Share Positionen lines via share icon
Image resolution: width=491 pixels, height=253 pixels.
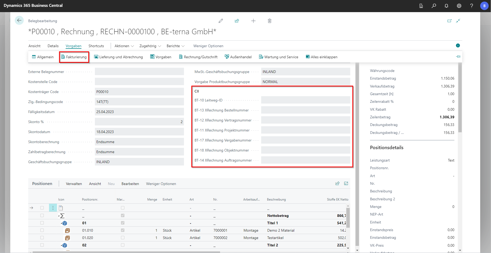[337, 183]
